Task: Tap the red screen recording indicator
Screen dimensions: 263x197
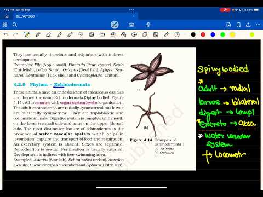Action: 225,10
